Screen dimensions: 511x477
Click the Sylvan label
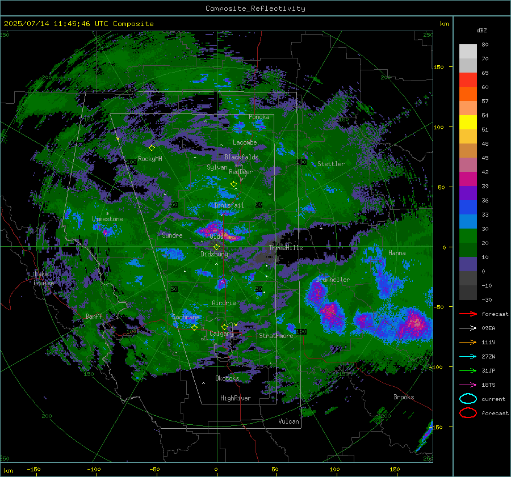217,167
